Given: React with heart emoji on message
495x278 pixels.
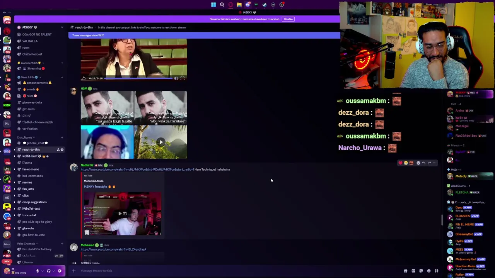Looking at the screenshot, I should click(400, 163).
